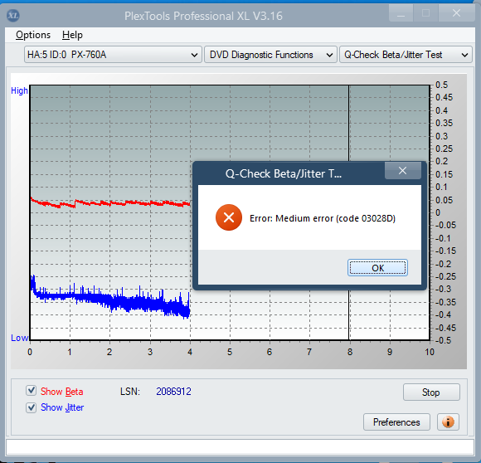Screen dimensions: 481x463
Task: Click the Low axis label
Action: 20,338
